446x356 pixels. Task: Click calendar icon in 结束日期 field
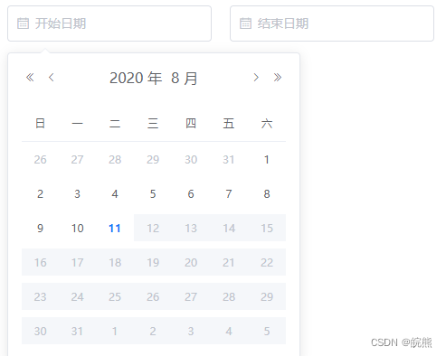coord(245,23)
